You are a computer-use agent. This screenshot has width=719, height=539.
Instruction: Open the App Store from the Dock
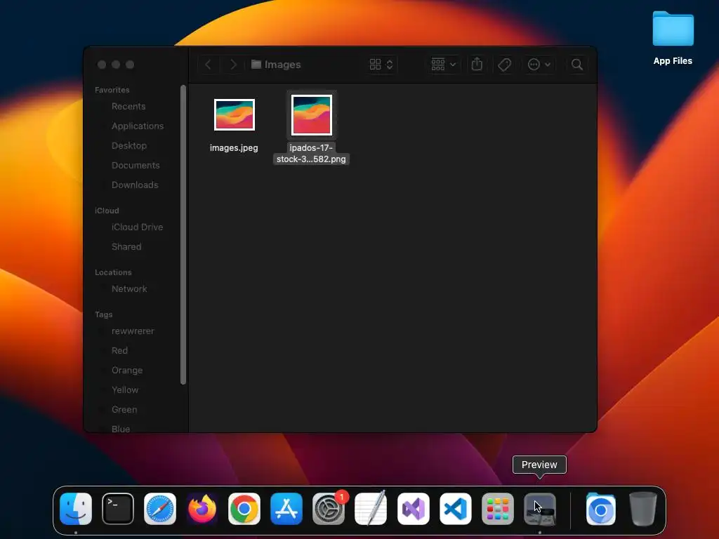pyautogui.click(x=286, y=509)
